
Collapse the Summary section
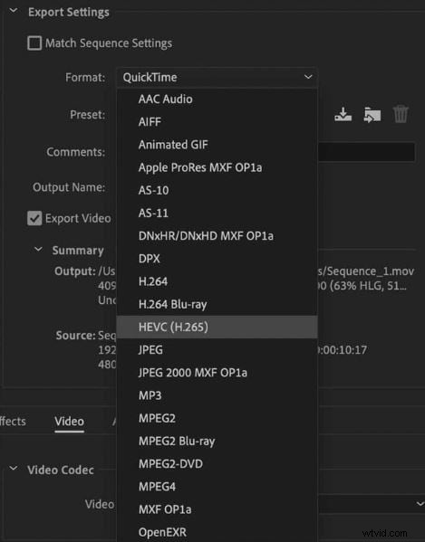coord(38,249)
